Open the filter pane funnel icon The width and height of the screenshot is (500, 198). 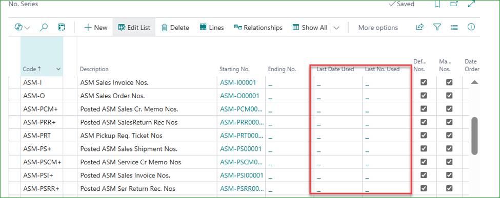[x=437, y=27]
